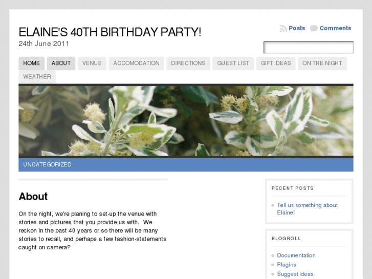Select the Gift Ideas tab

pyautogui.click(x=276, y=63)
